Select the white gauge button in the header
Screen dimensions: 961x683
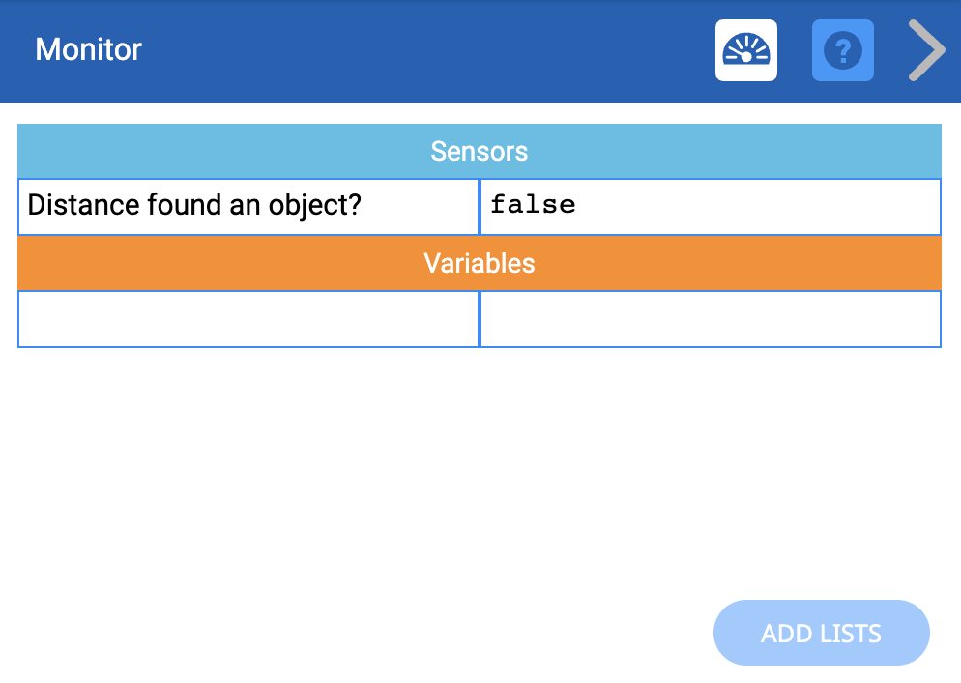pyautogui.click(x=745, y=49)
